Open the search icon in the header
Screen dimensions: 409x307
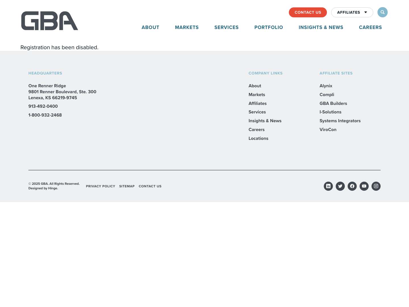pyautogui.click(x=382, y=12)
